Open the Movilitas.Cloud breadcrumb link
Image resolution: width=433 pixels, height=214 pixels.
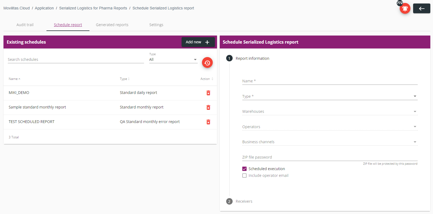(17, 8)
